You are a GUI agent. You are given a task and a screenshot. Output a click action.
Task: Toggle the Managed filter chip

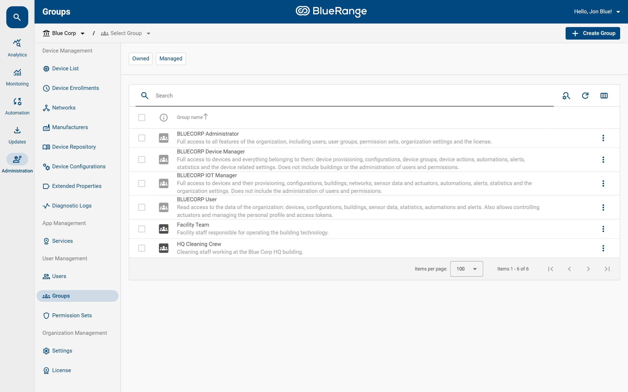coord(171,59)
